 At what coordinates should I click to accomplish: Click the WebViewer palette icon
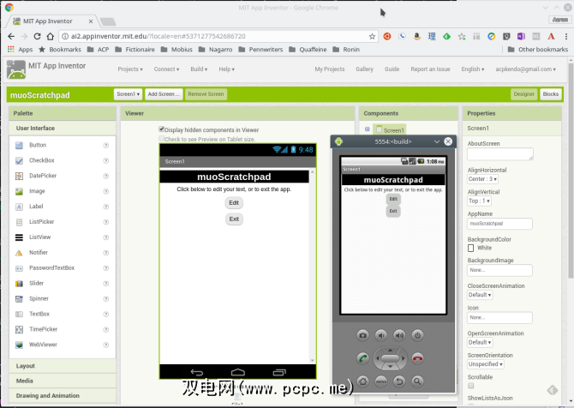click(19, 345)
